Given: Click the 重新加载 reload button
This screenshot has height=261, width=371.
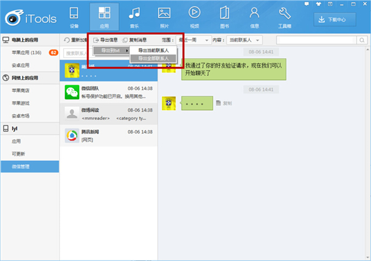Looking at the screenshot, I should (x=75, y=40).
